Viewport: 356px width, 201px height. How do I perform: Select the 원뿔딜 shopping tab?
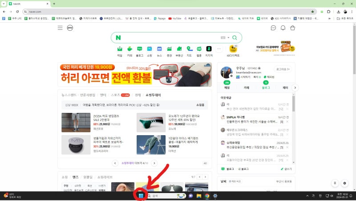(x=88, y=177)
